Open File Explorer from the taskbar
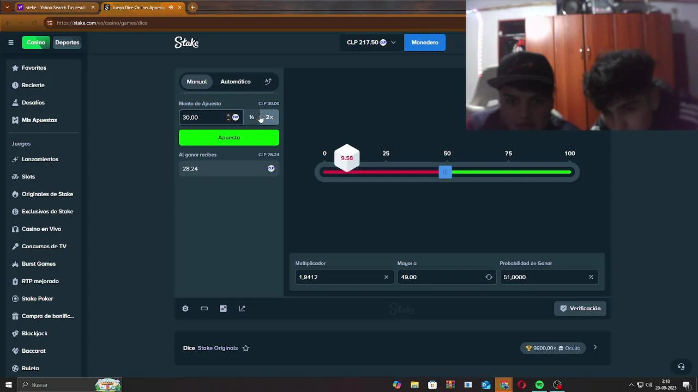Screen dimensions: 698x392 coord(414,385)
